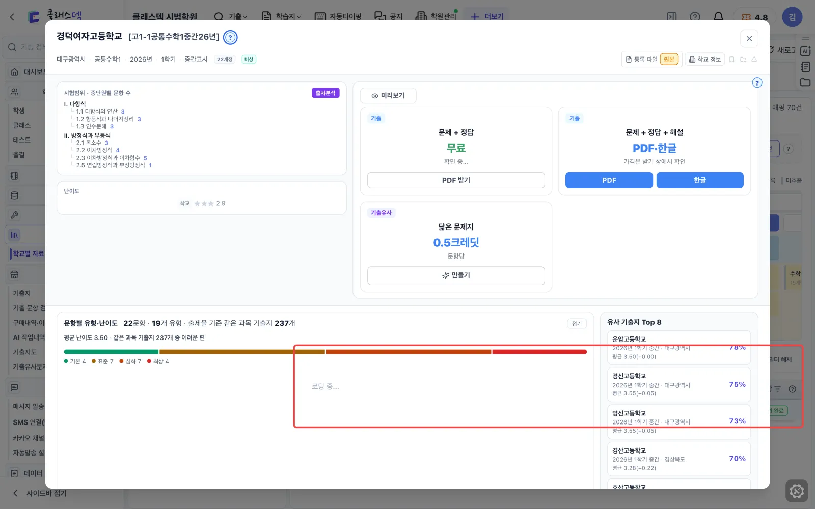Click the PDF 받기 button
The height and width of the screenshot is (509, 815).
pyautogui.click(x=456, y=180)
